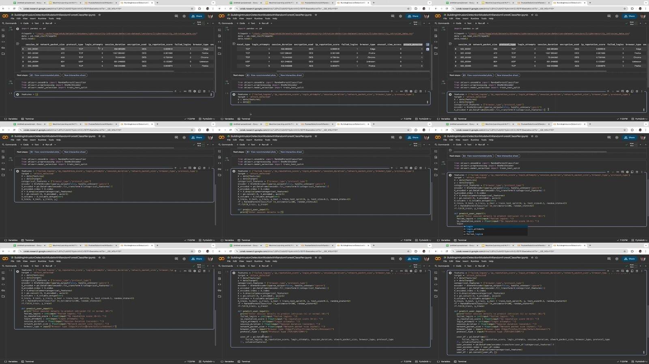Star the notebook title in top-left window
This screenshot has height=364, width=649.
tap(99, 15)
